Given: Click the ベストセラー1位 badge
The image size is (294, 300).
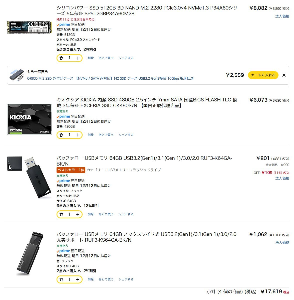Looking at the screenshot, I should point(71,170).
